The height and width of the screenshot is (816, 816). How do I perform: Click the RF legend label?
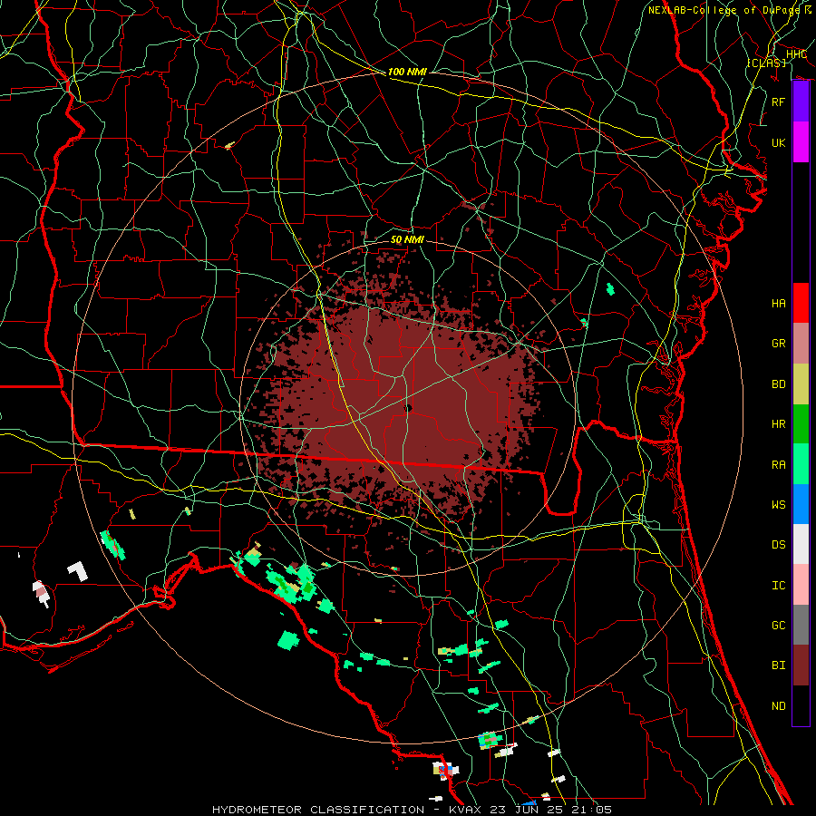778,102
